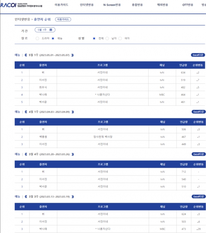The image size is (206, 233).
Task: Go to next week after 3월 3주
Action: [x=73, y=197]
